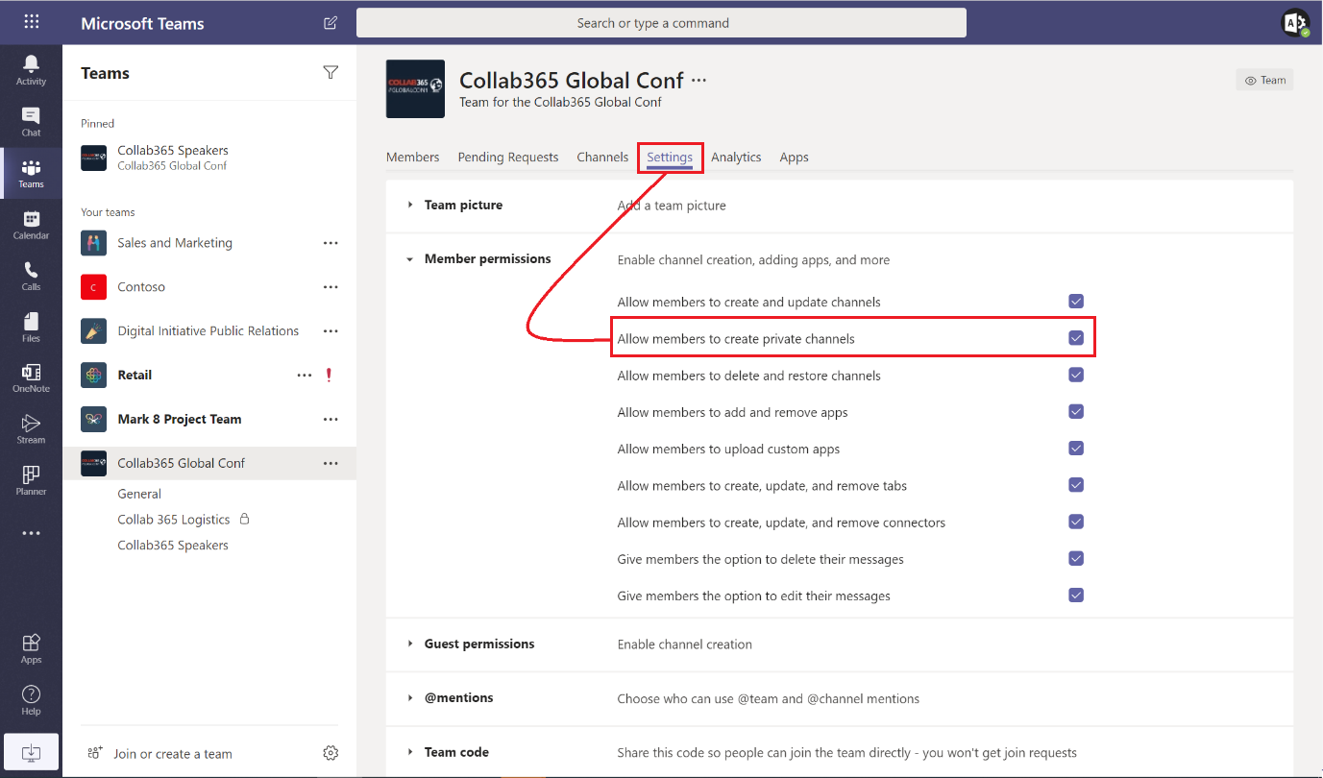
Task: Open more options for Sales and Marketing
Action: pyautogui.click(x=331, y=243)
